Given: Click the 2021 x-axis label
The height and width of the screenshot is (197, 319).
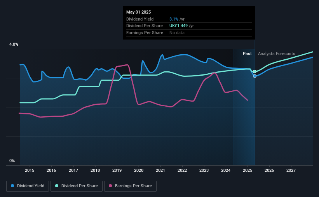Looking at the screenshot, I should point(160,170).
